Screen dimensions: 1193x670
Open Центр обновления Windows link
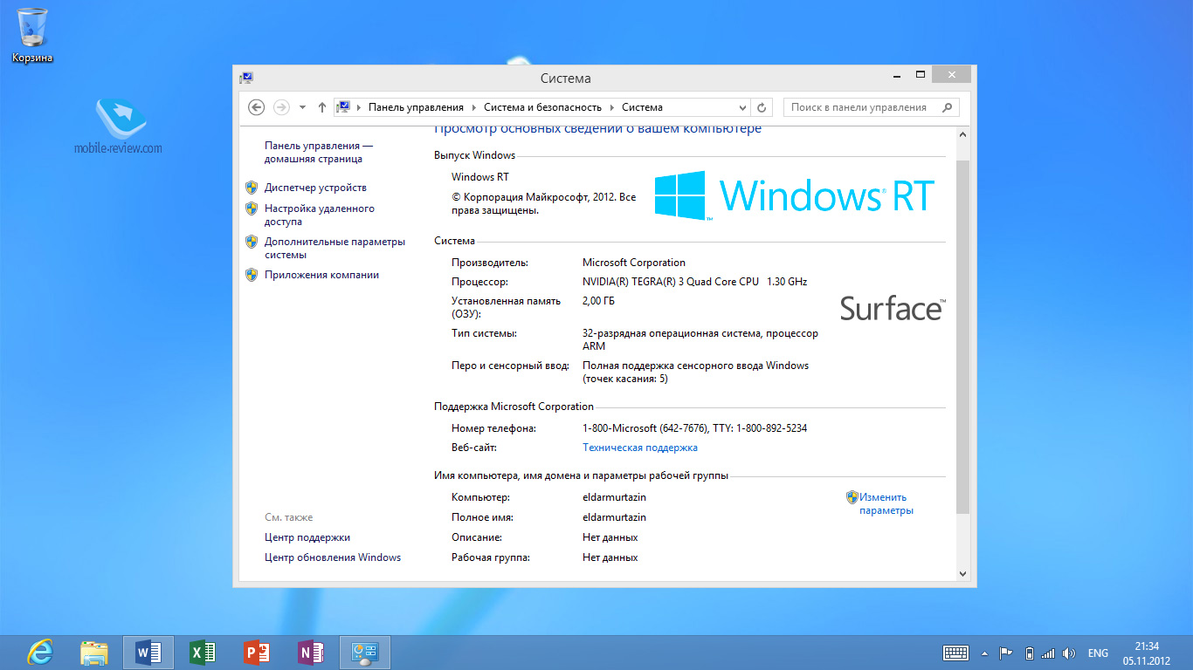(x=333, y=557)
